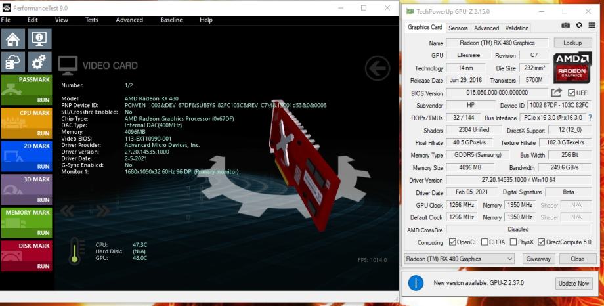This screenshot has width=604, height=306.
Task: Click the bus interface question mark icon
Action: pos(590,118)
